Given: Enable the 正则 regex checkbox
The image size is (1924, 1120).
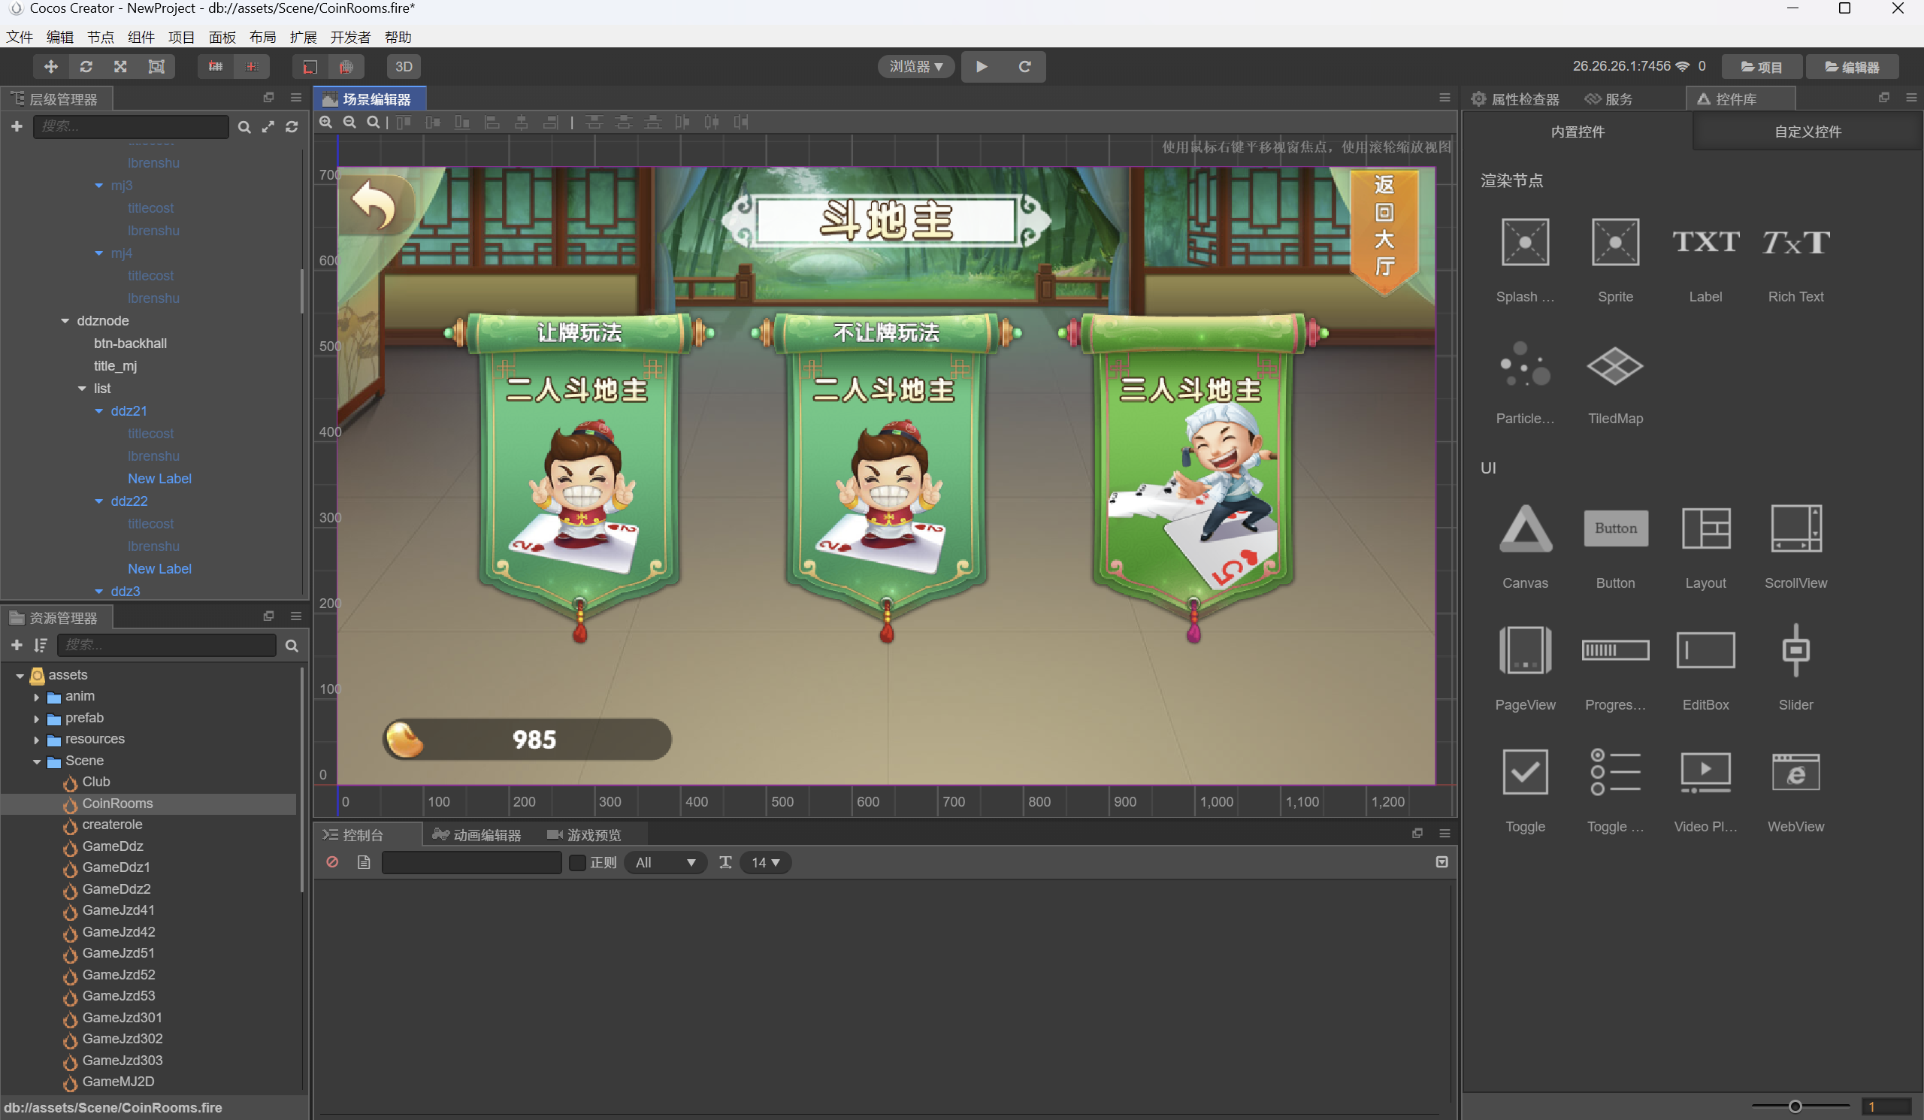Looking at the screenshot, I should coord(578,862).
